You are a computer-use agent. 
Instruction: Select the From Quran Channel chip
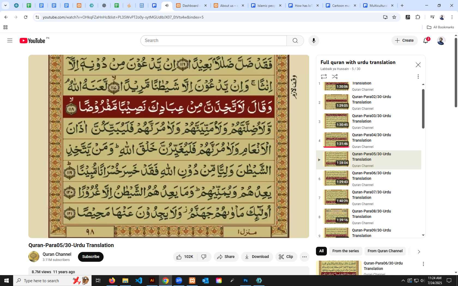coord(385,251)
